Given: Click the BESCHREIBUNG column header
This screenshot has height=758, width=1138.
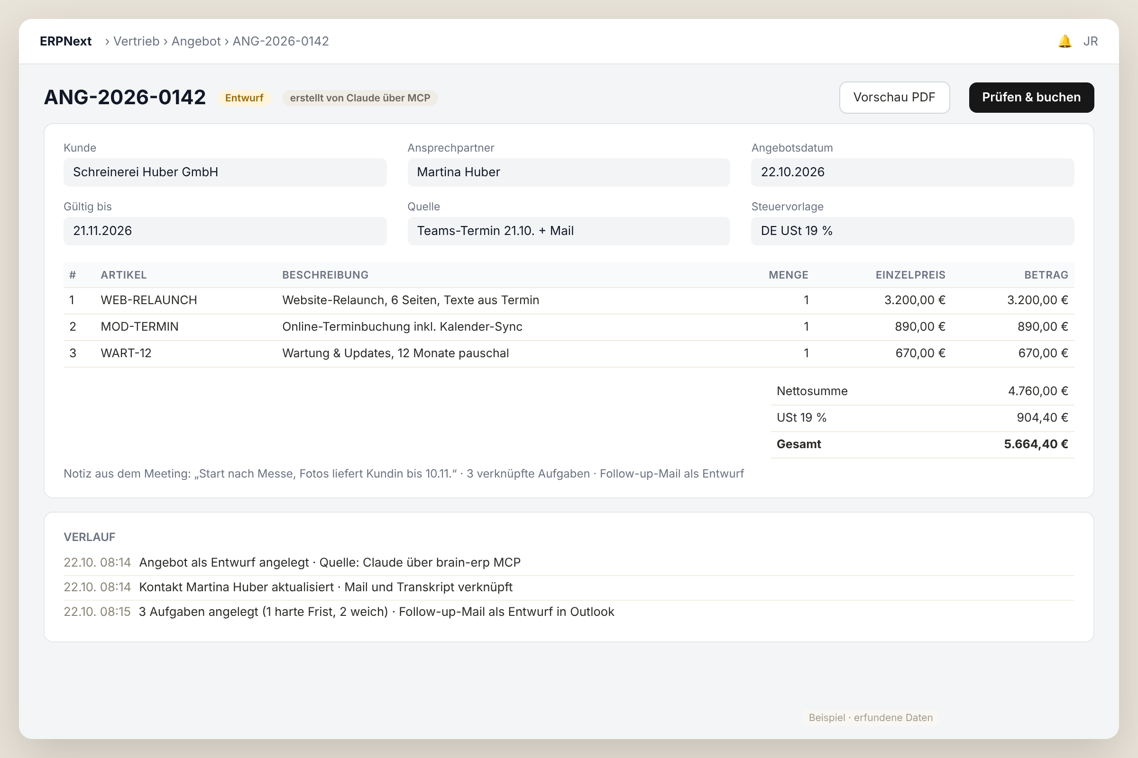Looking at the screenshot, I should pos(325,275).
